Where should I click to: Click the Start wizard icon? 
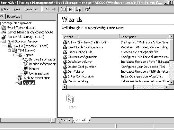click(x=70, y=99)
